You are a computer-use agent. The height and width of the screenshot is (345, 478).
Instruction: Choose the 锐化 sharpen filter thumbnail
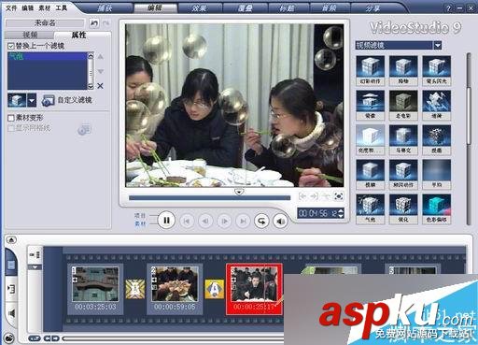[x=403, y=208]
